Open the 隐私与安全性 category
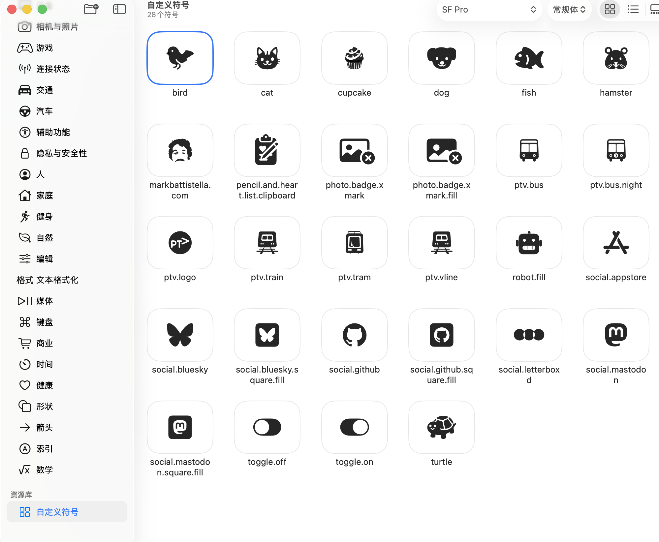 tap(67, 153)
